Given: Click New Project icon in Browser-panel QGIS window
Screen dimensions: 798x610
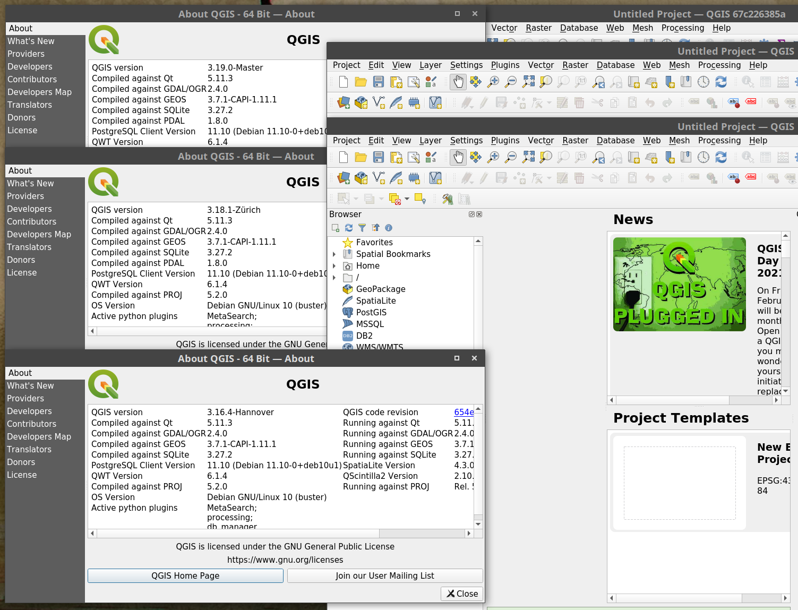Looking at the screenshot, I should (x=344, y=157).
